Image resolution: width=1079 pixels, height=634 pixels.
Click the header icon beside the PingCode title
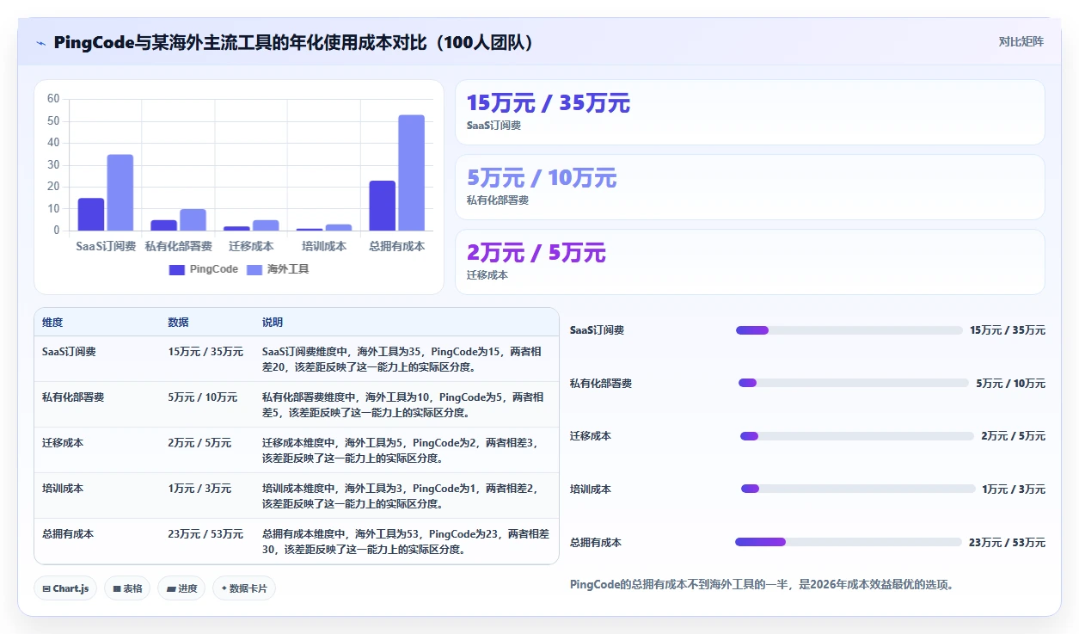40,43
